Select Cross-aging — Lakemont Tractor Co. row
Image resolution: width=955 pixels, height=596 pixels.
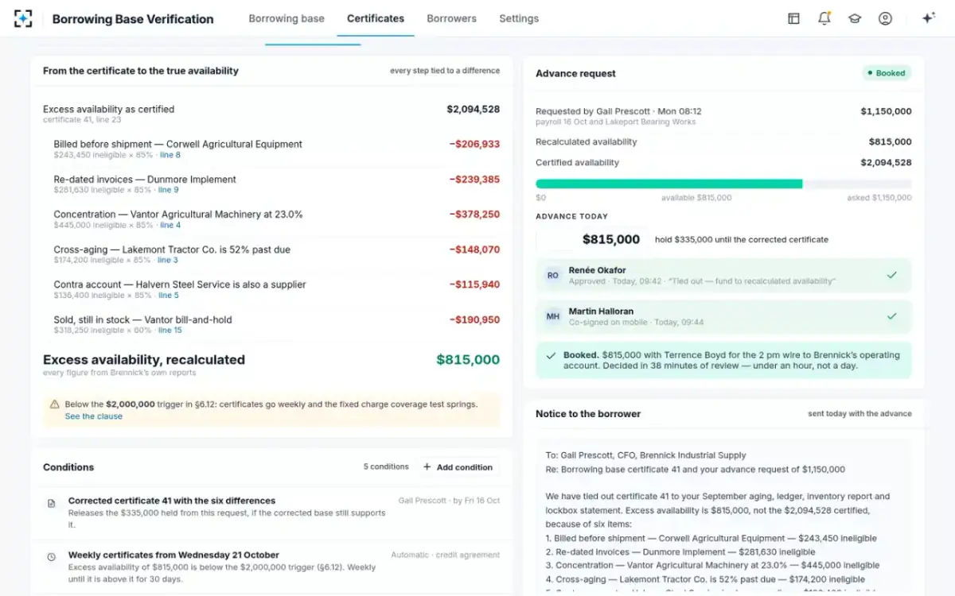(271, 254)
